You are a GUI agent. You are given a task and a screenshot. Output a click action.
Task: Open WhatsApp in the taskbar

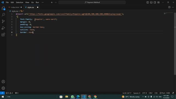point(73,97)
